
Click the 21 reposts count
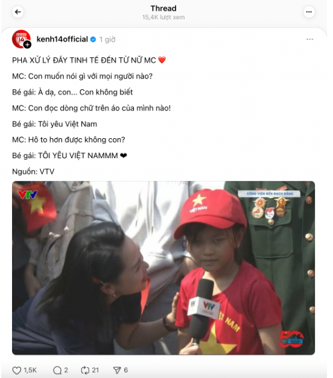[95, 370]
